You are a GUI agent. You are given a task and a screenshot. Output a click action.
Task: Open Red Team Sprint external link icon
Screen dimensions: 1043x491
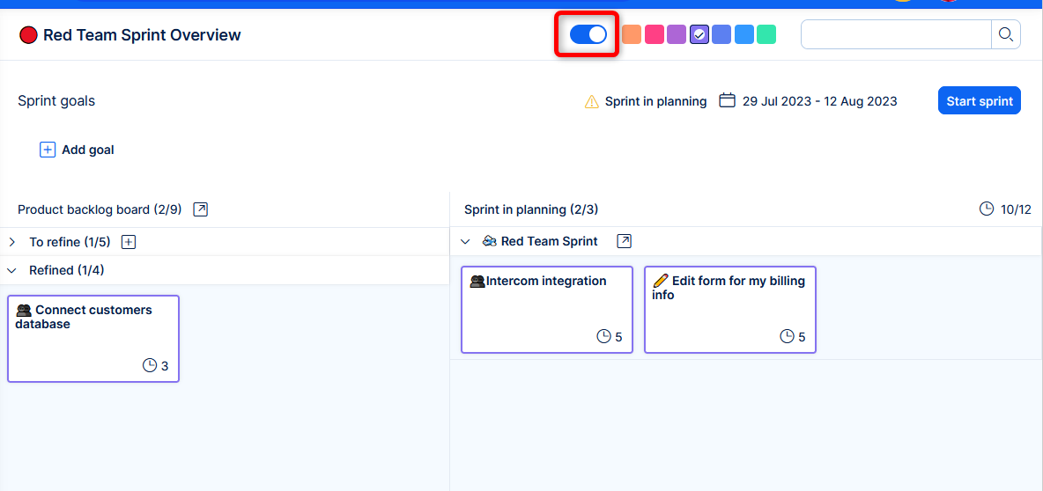click(x=625, y=241)
